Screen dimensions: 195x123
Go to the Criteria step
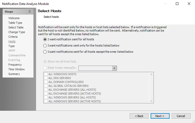(x=13, y=37)
